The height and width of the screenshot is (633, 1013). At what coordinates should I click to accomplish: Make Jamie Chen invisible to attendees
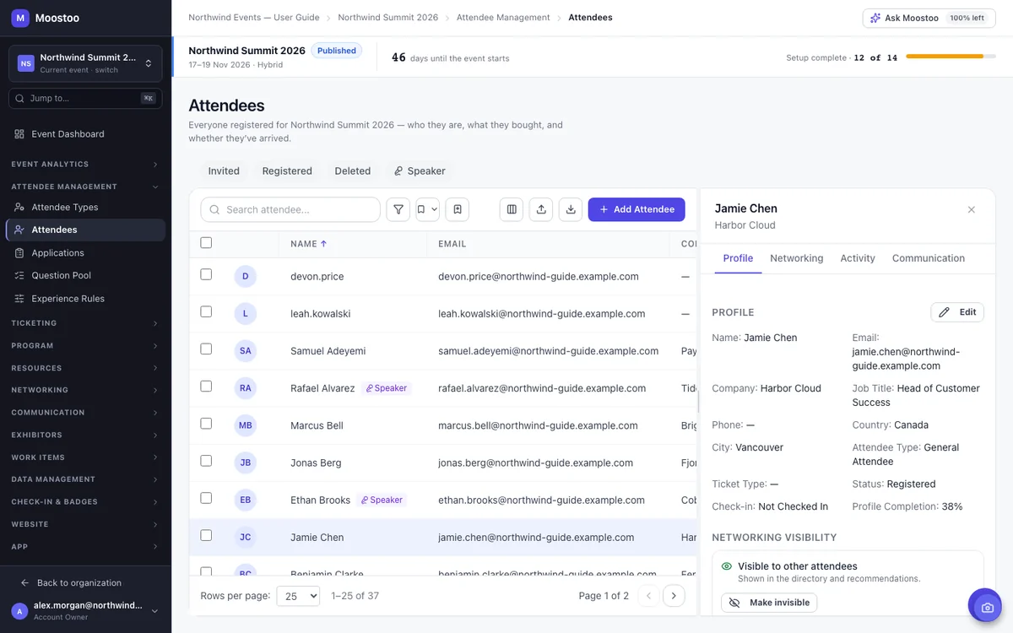769,603
